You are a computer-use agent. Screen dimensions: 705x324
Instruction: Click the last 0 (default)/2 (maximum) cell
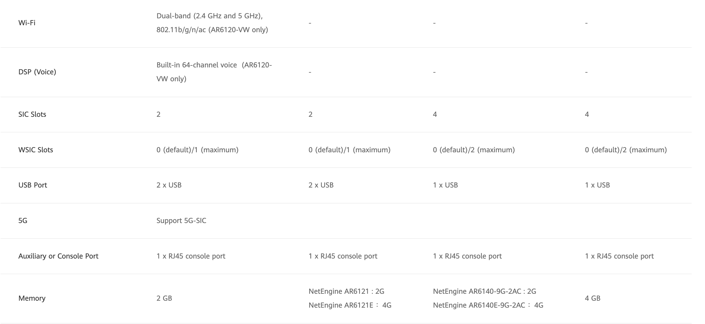click(626, 150)
